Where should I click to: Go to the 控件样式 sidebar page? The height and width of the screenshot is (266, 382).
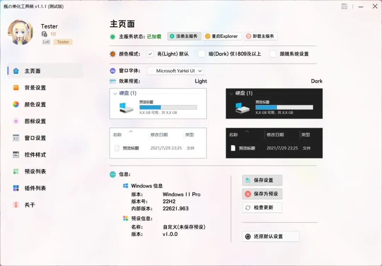tap(35, 155)
